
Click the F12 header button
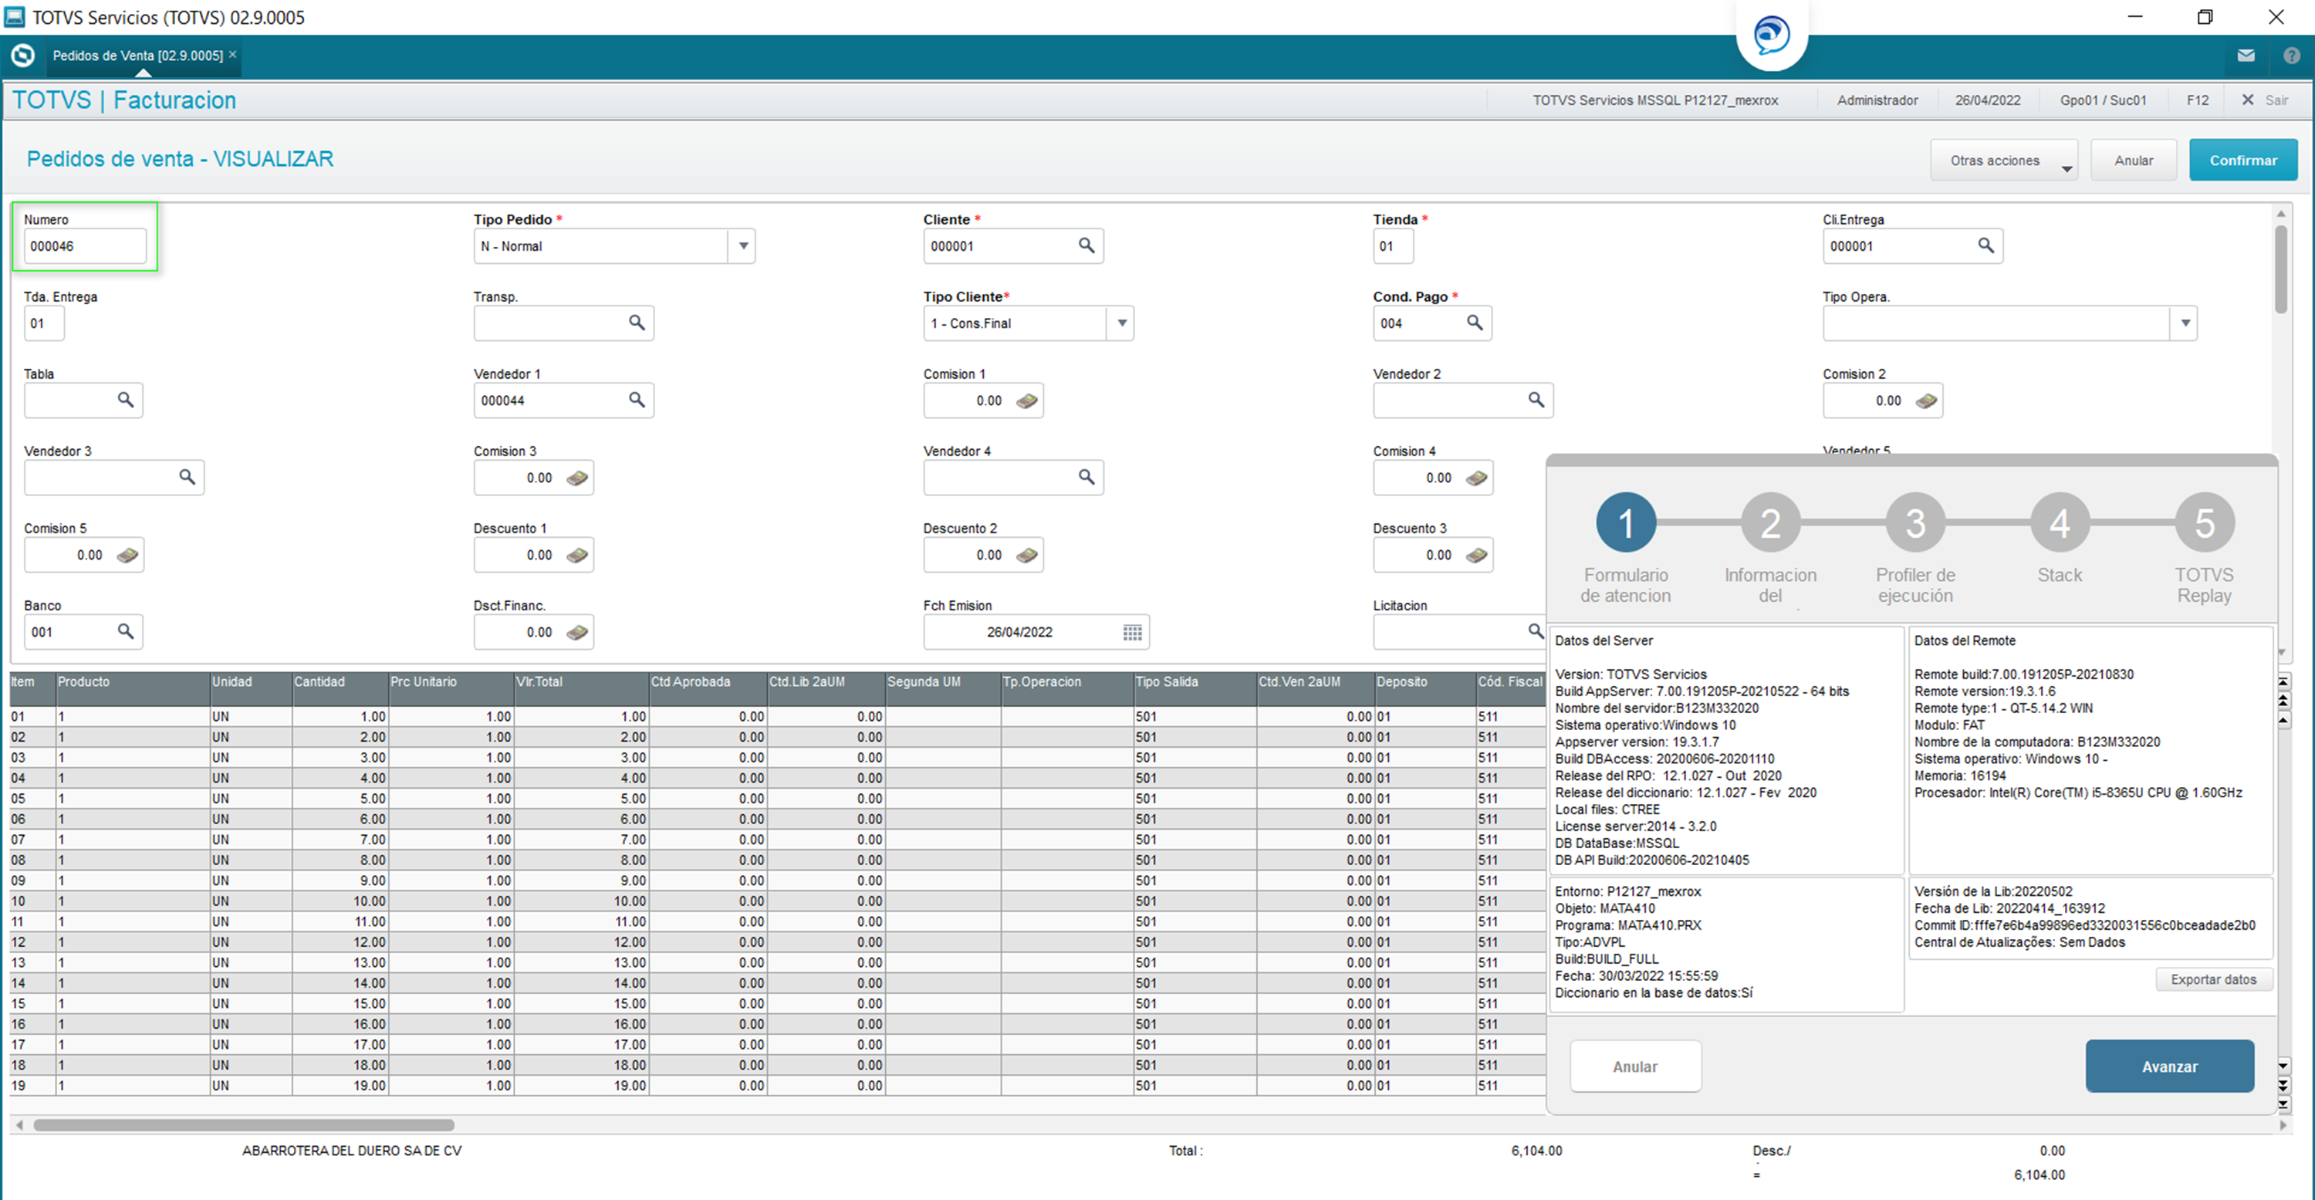(2196, 100)
